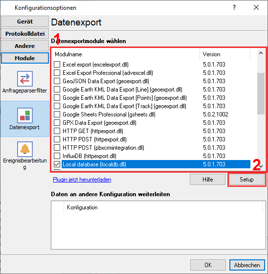
Task: Select the InfluxDB (httpexport.dll) row text
Action: tap(89, 156)
